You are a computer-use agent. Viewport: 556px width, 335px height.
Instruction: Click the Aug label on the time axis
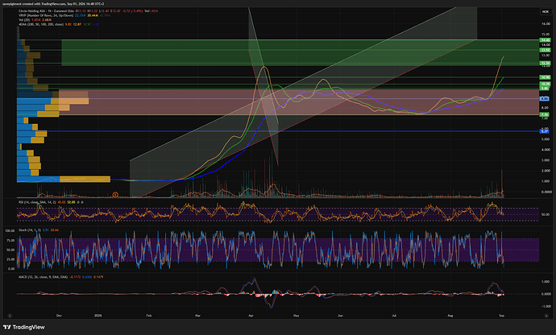pos(450,315)
